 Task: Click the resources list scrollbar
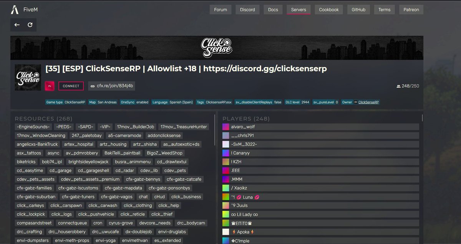215,130
